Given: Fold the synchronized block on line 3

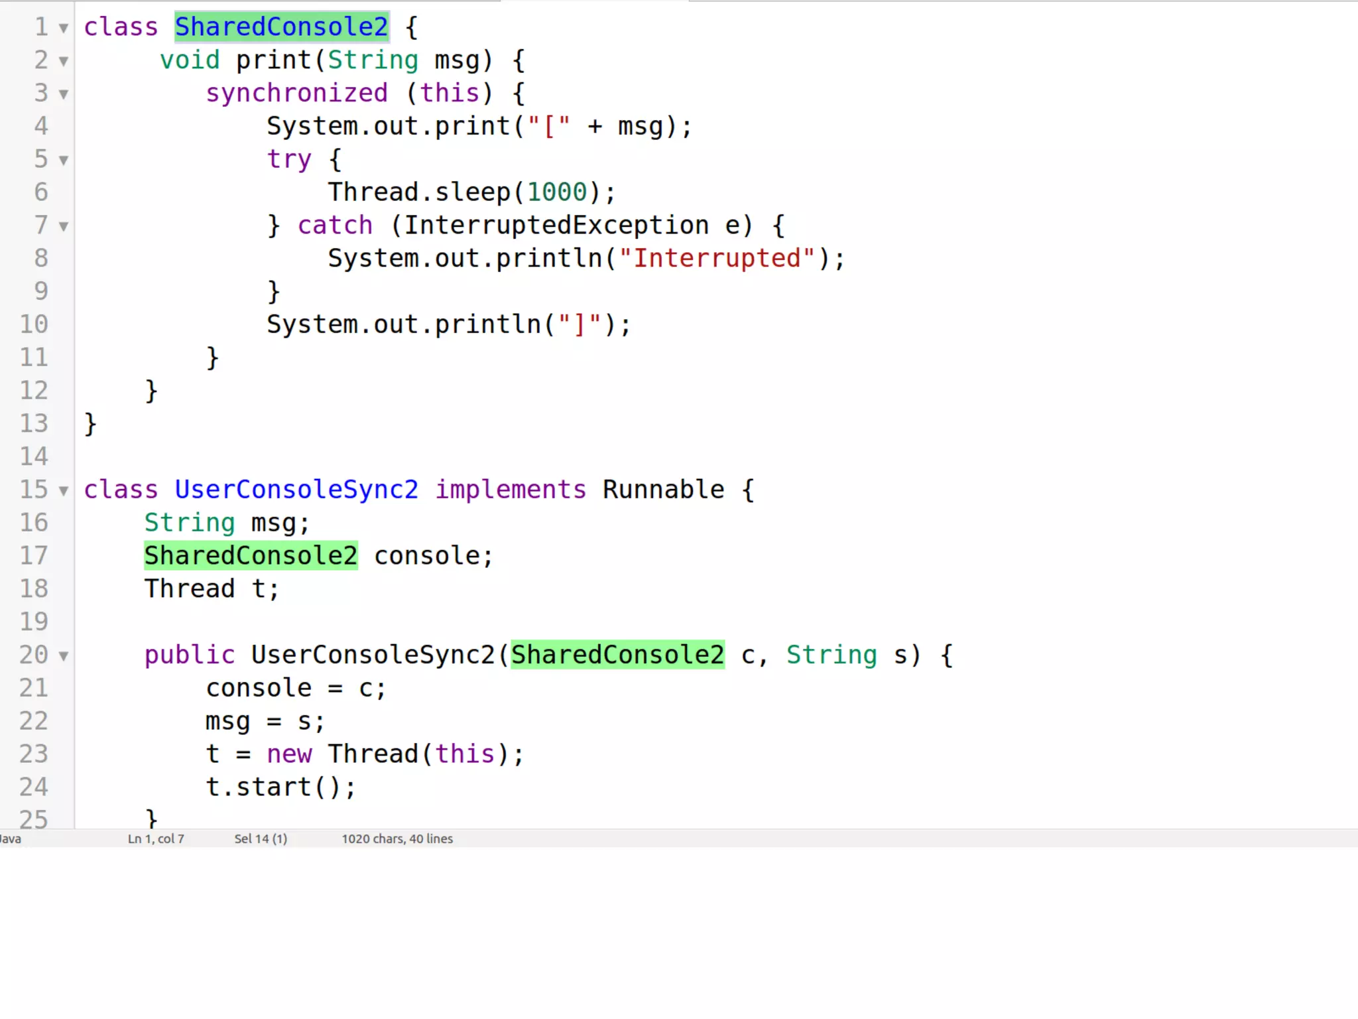Looking at the screenshot, I should pos(64,94).
